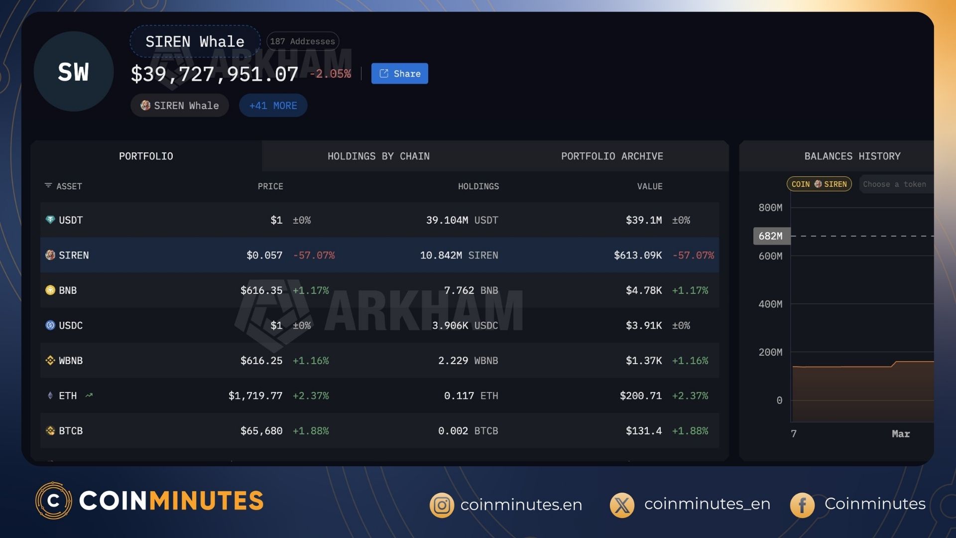Screen dimensions: 956x538
Task: Open the SIREN Whale tag pill
Action: pos(180,105)
